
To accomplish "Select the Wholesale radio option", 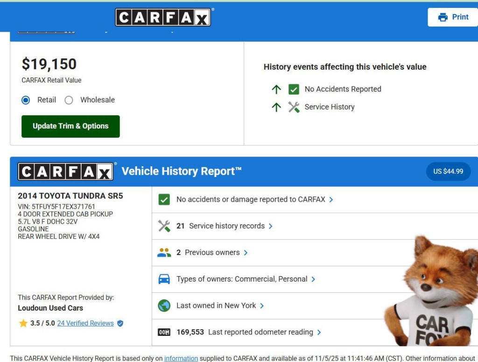I will coord(69,100).
